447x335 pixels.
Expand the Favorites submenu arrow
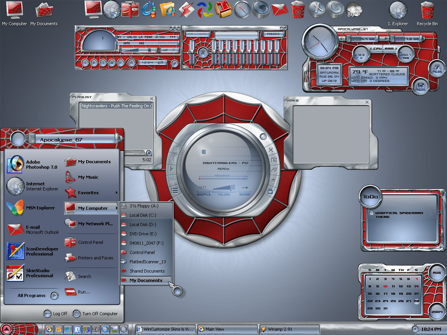[x=116, y=193]
